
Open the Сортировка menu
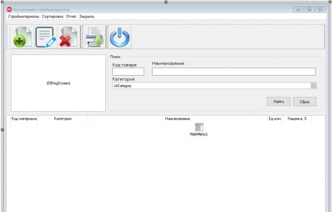[x=52, y=17]
